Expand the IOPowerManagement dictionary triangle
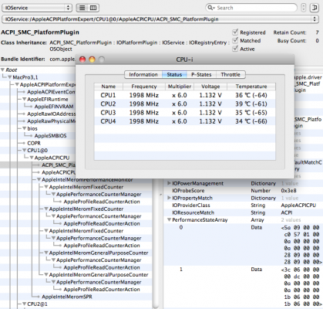Screen dimensions: 323x309 pos(169,183)
